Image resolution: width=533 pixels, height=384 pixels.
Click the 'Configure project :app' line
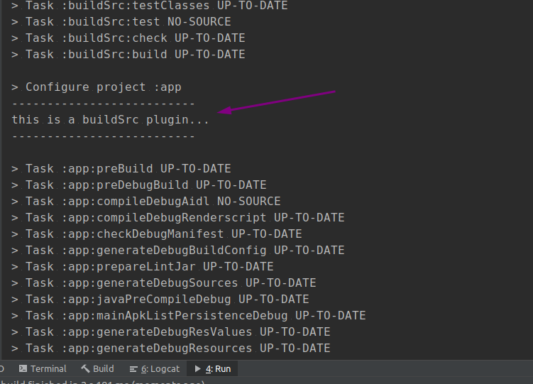[97, 87]
